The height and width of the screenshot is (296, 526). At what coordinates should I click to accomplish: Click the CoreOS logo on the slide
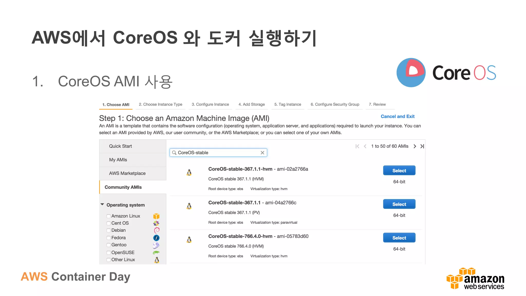446,72
